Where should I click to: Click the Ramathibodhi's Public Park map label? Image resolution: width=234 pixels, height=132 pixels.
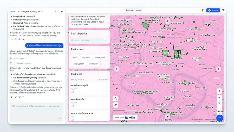[x=152, y=21]
